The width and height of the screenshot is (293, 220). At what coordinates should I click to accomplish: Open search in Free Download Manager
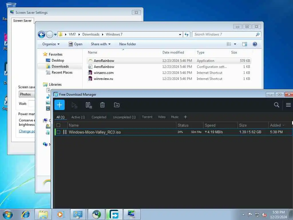point(277,105)
